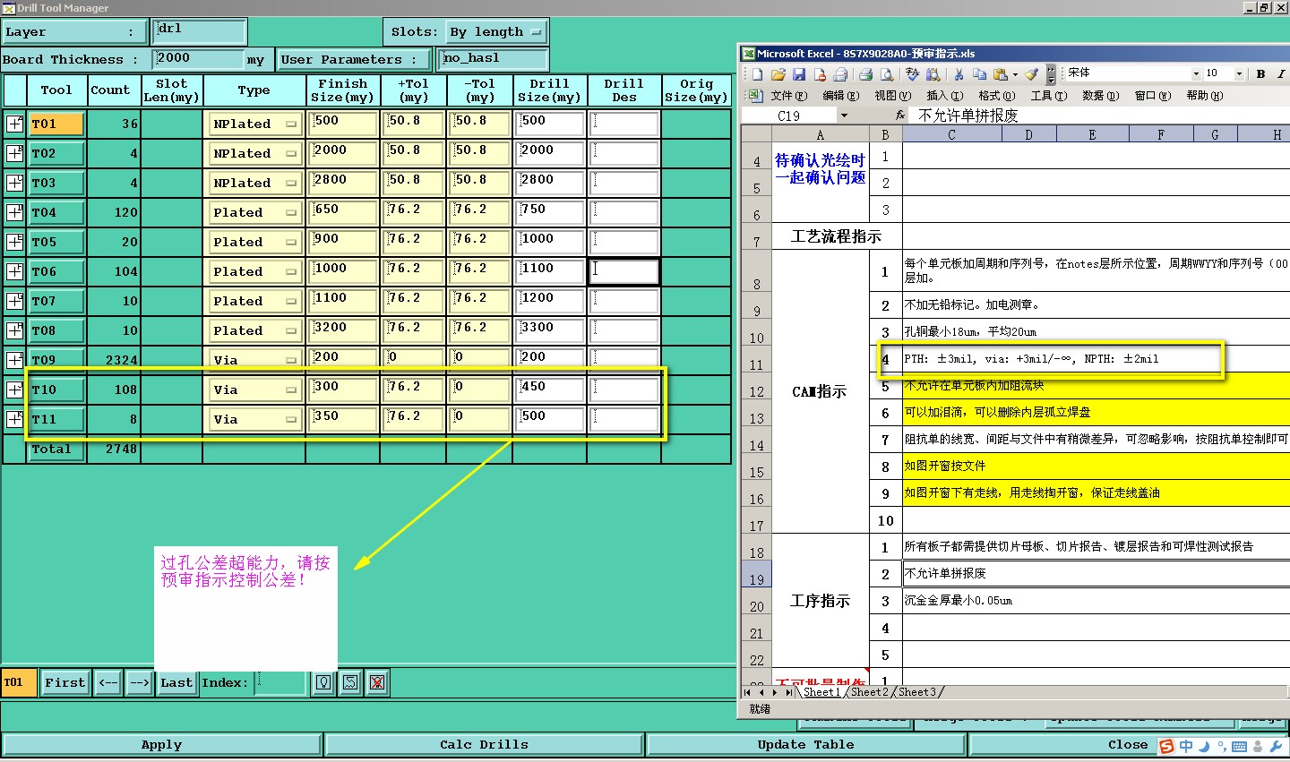Toggle Italic formatting in Excel

point(1281,73)
